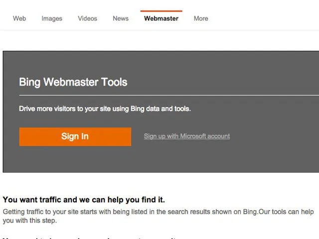Click the Bing Webmaster Tools heading
Screen dimensions: 319x239
pos(73,82)
